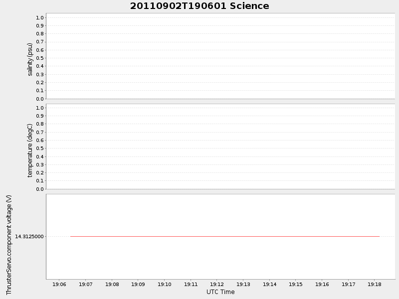Click the 0.3 tick on temperature axis
Screen dimensions: 399x299
pos(40,165)
